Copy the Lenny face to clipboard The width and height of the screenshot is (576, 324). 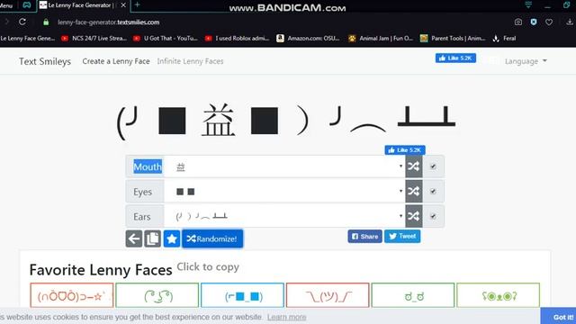[x=152, y=238]
